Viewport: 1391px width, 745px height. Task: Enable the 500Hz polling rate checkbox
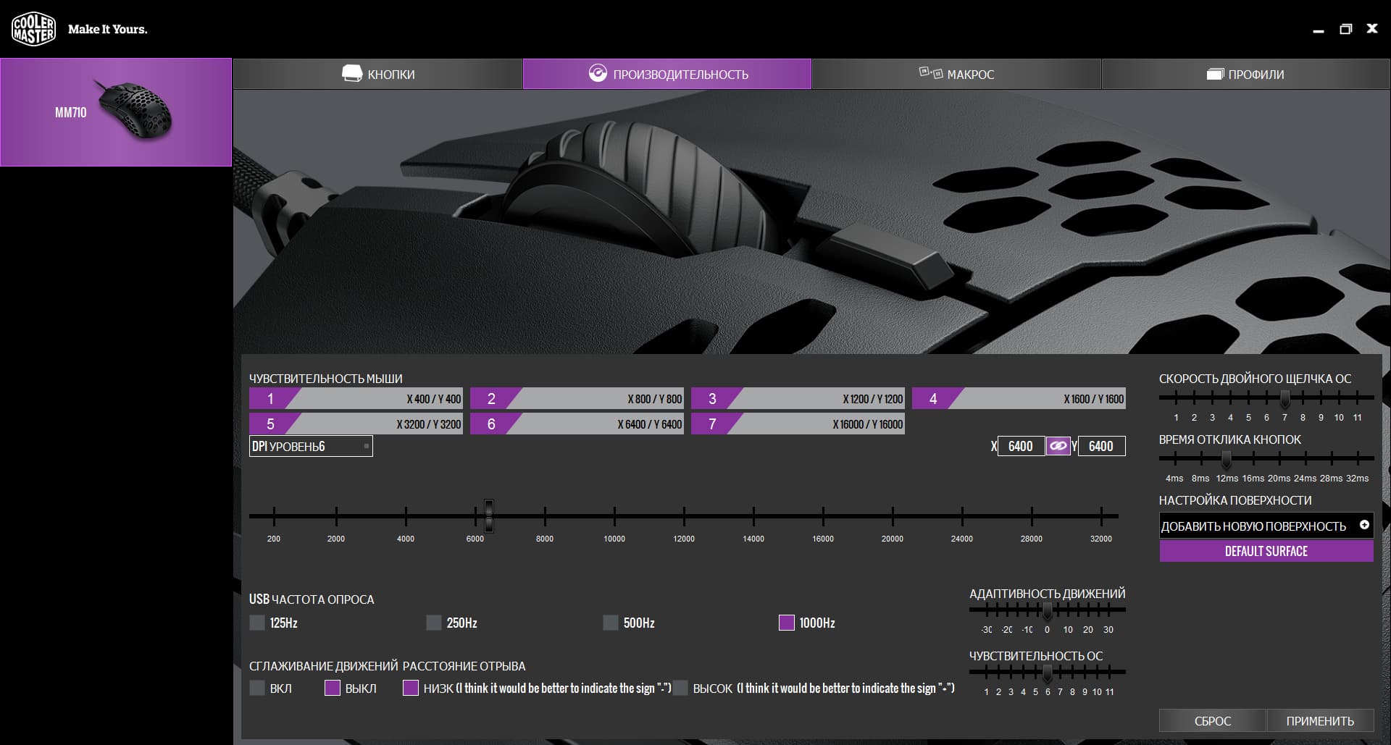pyautogui.click(x=611, y=623)
